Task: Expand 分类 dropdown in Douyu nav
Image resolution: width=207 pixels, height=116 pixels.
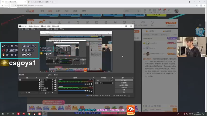Action: click(x=58, y=11)
